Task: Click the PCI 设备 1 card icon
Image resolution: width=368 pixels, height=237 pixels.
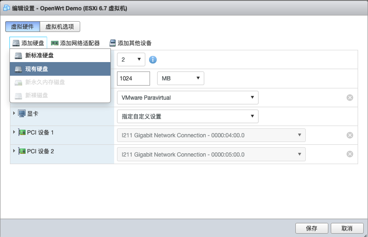Action: click(x=22, y=133)
